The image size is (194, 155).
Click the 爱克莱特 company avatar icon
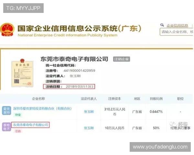coord(6,110)
